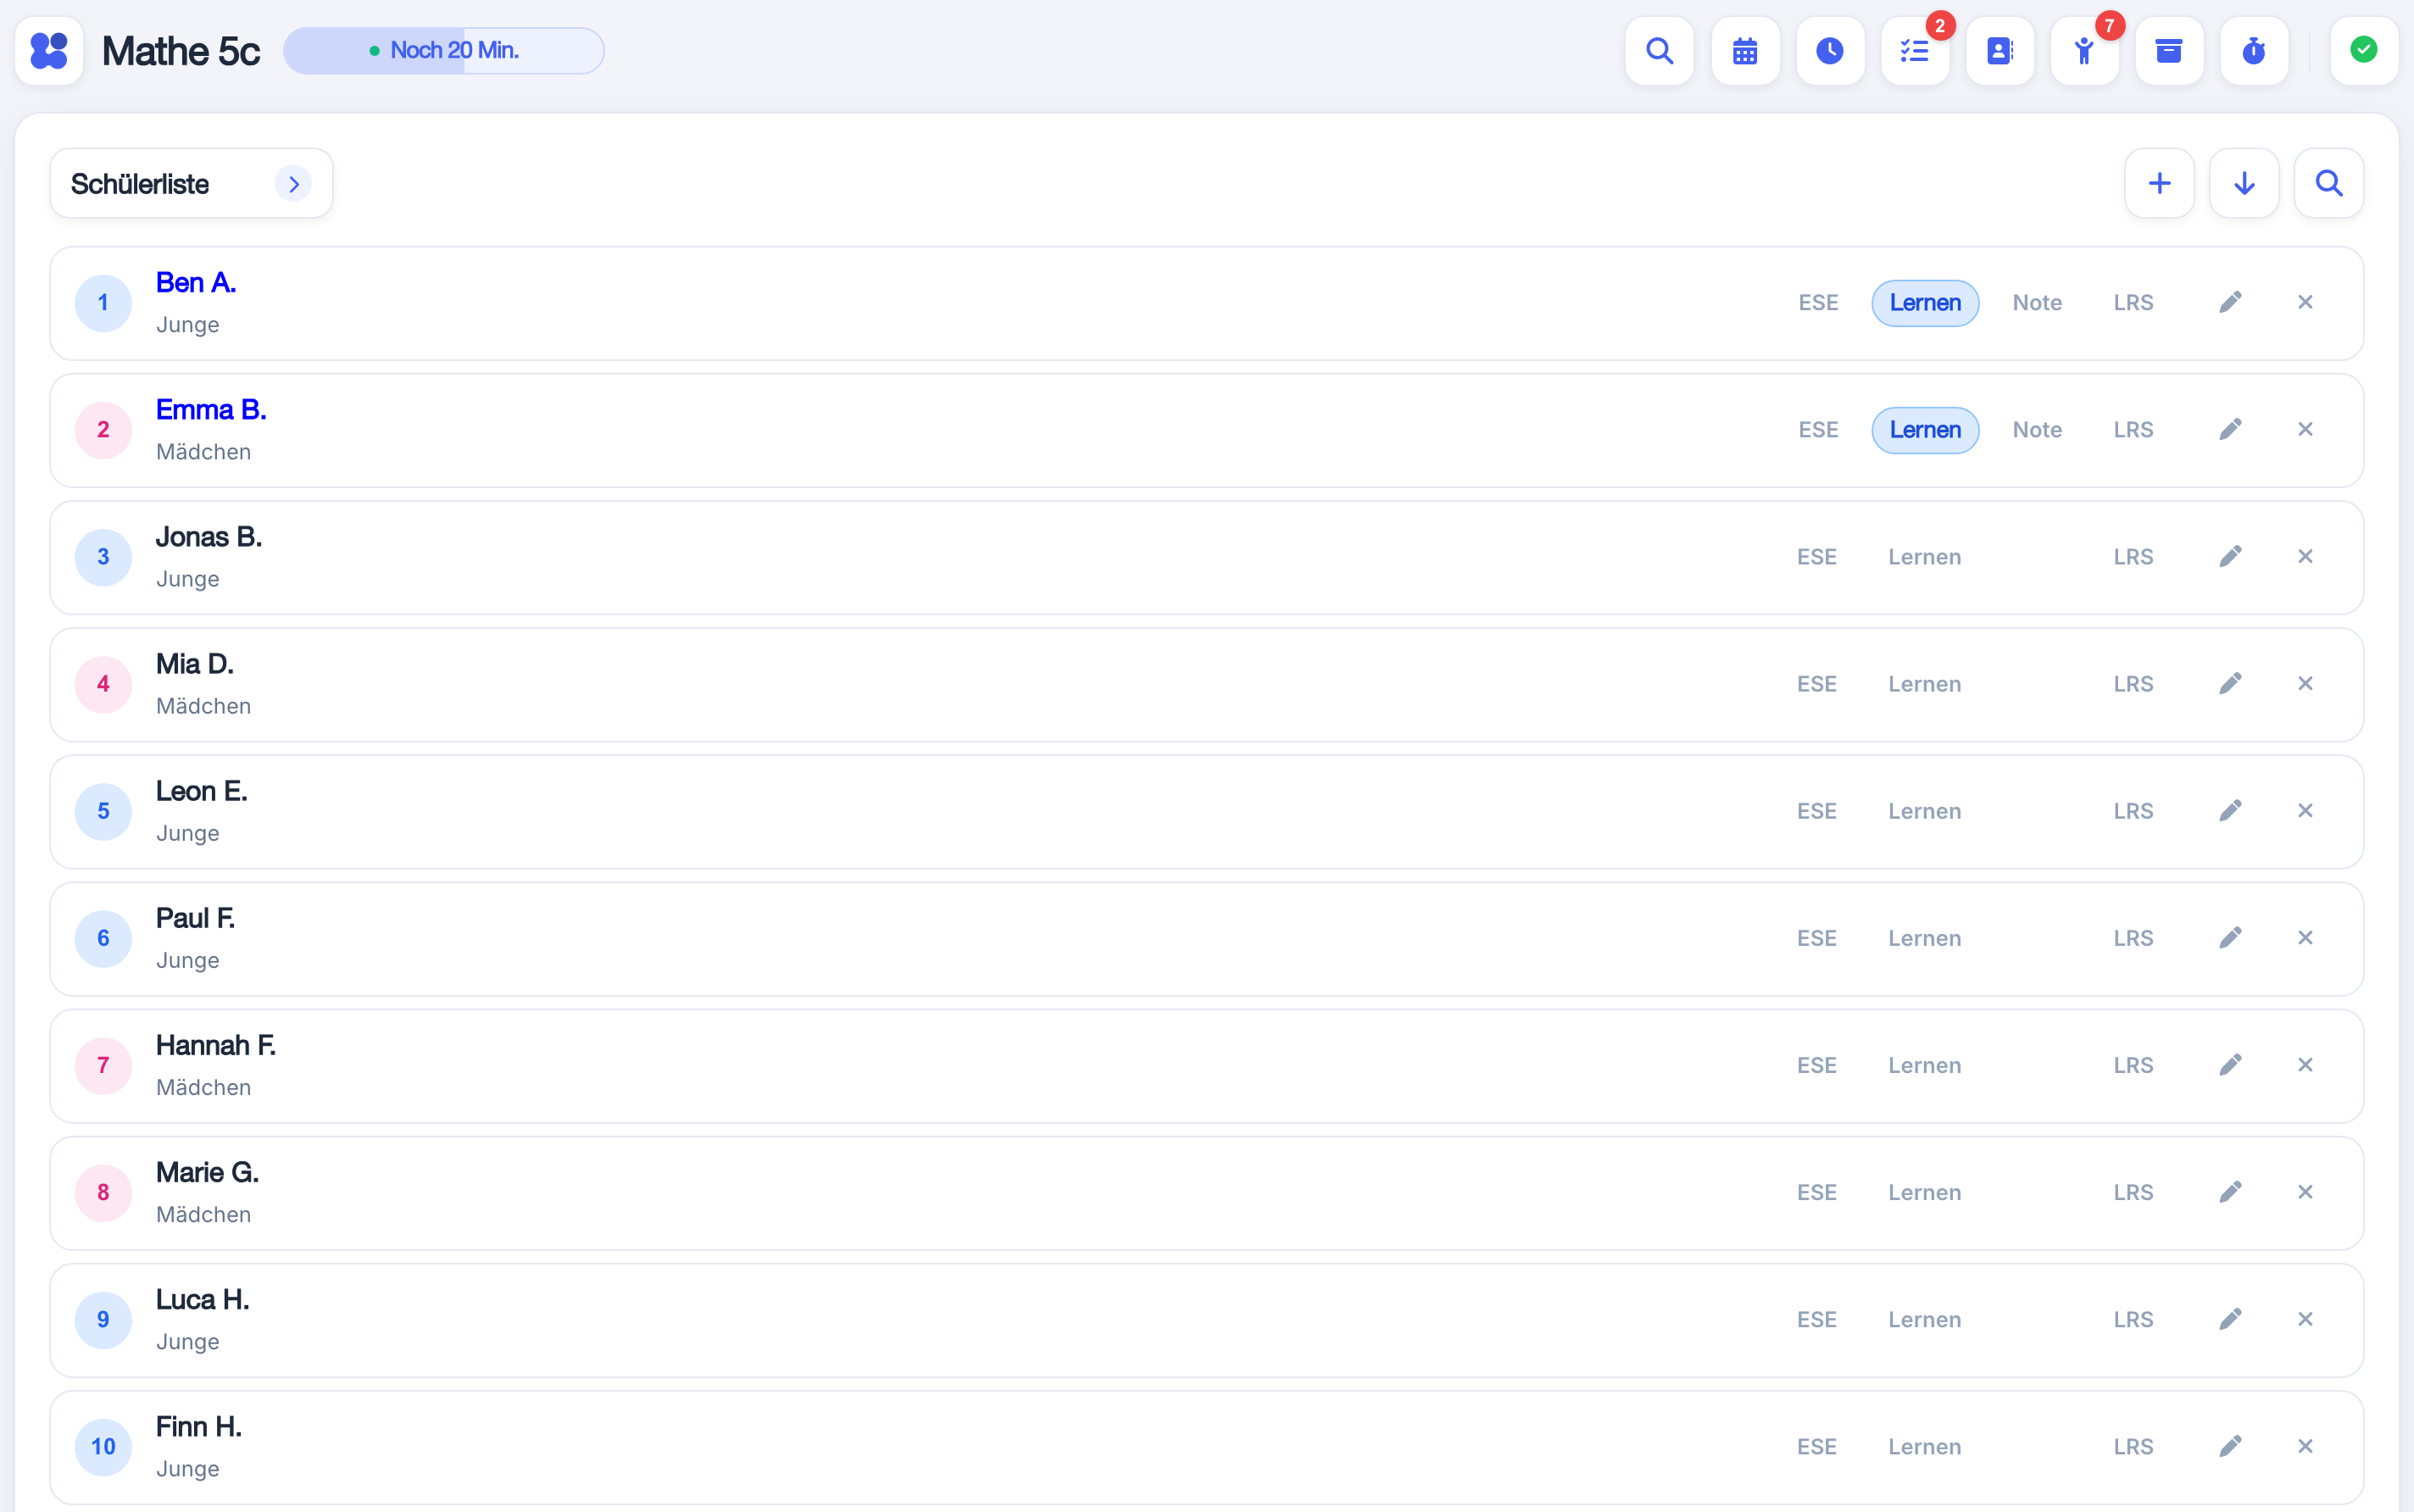Open the contact book icon
This screenshot has width=2414, height=1512.
pos(2000,51)
